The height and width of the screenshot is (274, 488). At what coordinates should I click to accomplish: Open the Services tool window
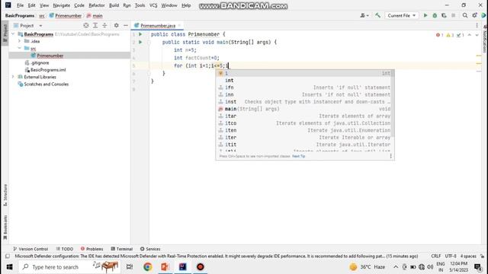(150, 249)
